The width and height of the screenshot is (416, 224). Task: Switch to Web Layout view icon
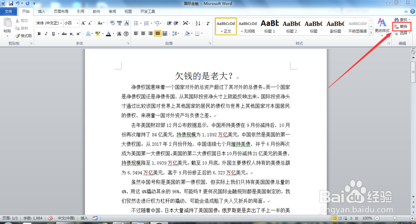tap(345, 218)
